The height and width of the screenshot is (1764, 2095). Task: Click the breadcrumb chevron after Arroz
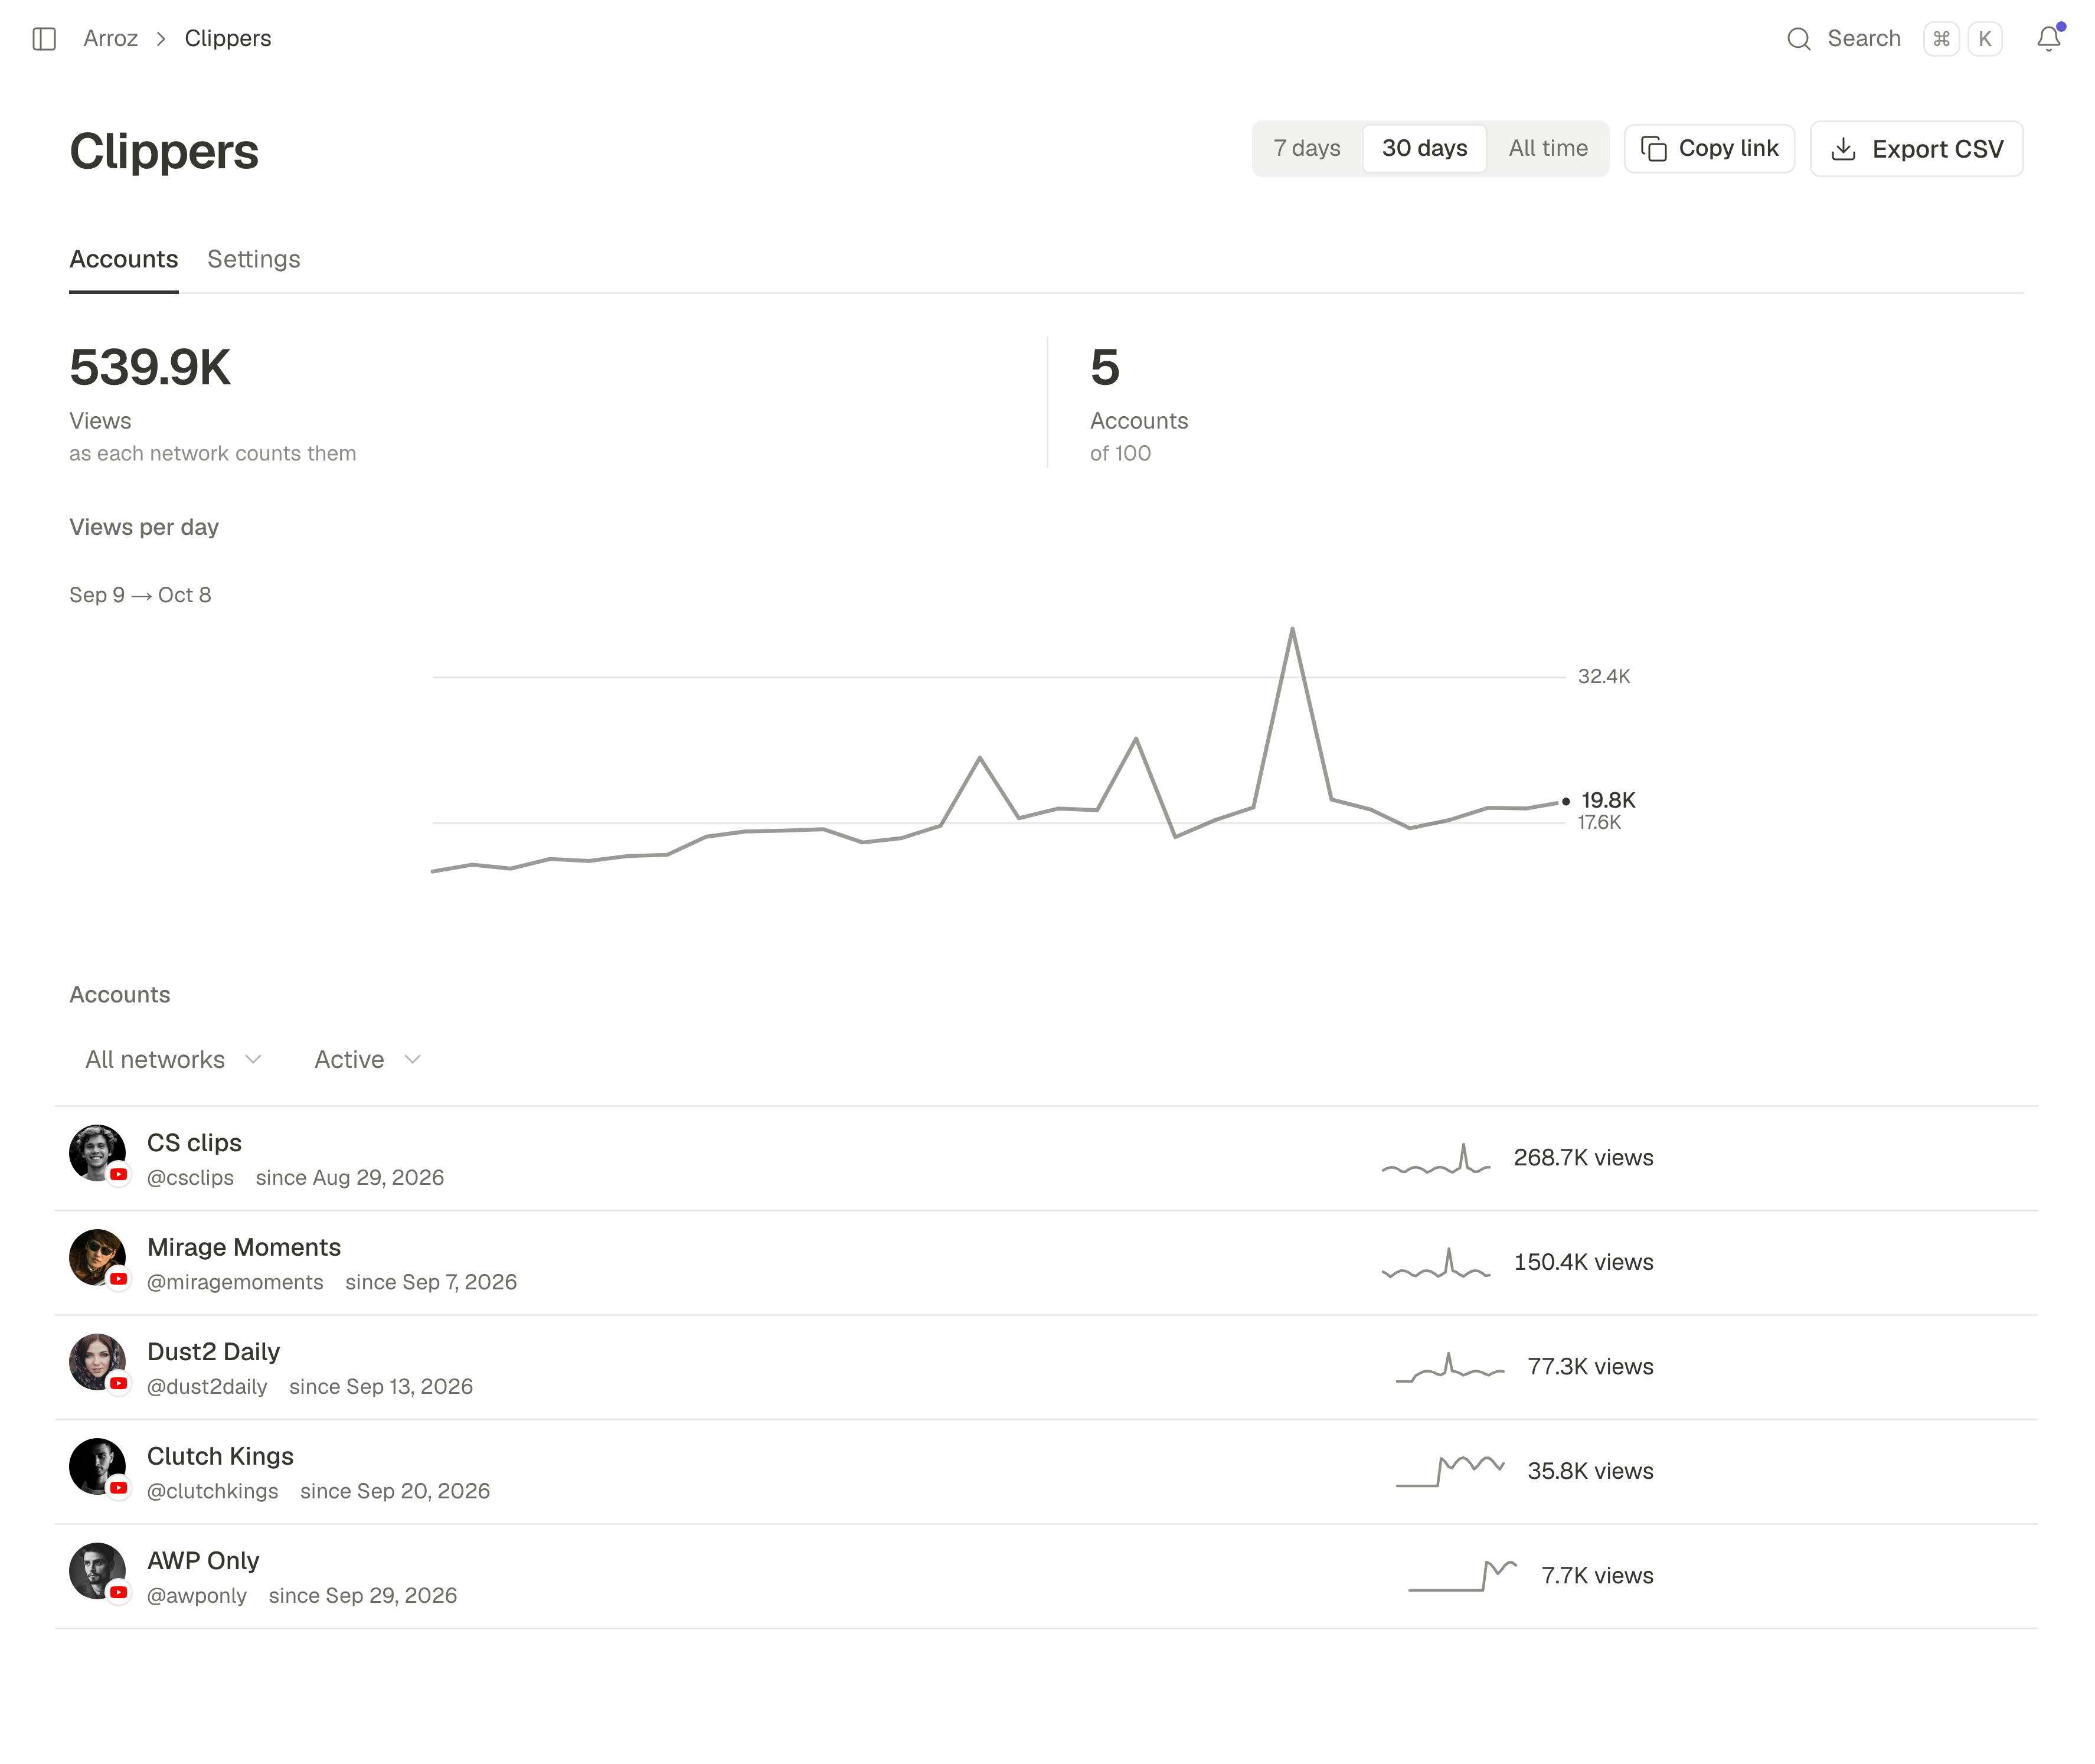coord(160,39)
